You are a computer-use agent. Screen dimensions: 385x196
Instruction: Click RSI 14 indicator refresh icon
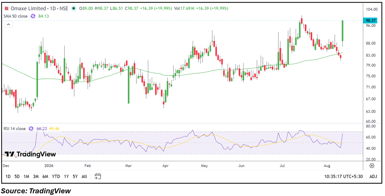point(31,129)
